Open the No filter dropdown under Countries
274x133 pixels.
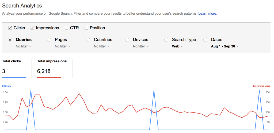[101, 46]
